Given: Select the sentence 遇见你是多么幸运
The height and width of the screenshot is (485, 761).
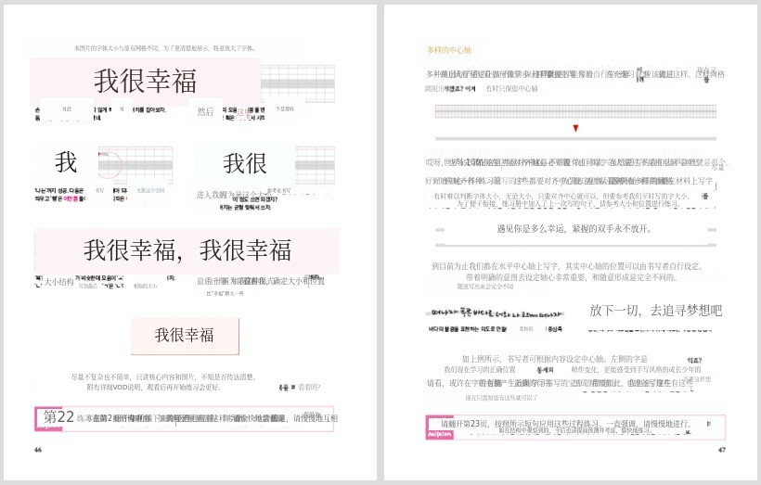Looking at the screenshot, I should (574, 228).
